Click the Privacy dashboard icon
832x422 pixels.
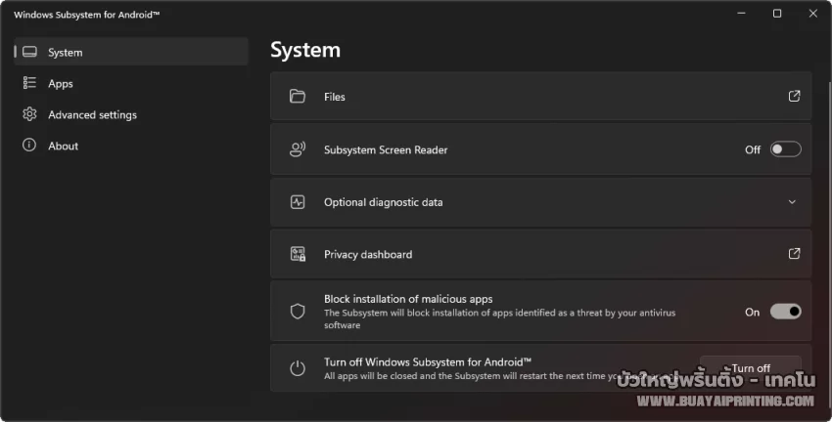click(x=298, y=254)
